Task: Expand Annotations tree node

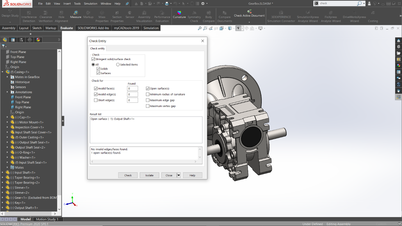Action: 8,92
